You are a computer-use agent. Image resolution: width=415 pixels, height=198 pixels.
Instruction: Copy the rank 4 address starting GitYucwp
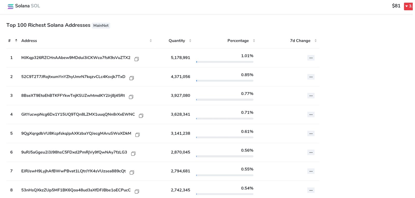[141, 116]
